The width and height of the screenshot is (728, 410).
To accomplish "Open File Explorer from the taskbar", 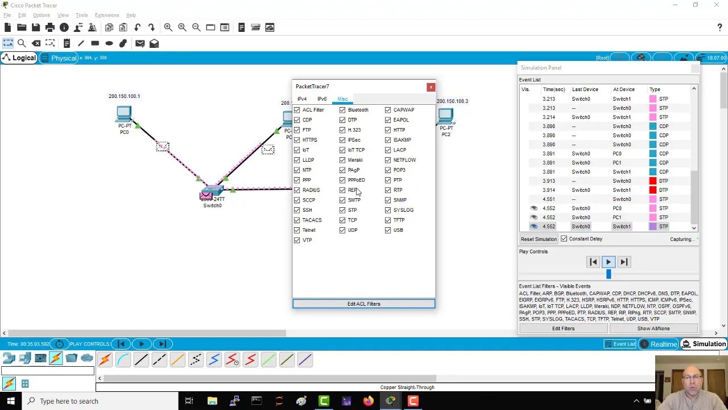I will [x=212, y=401].
